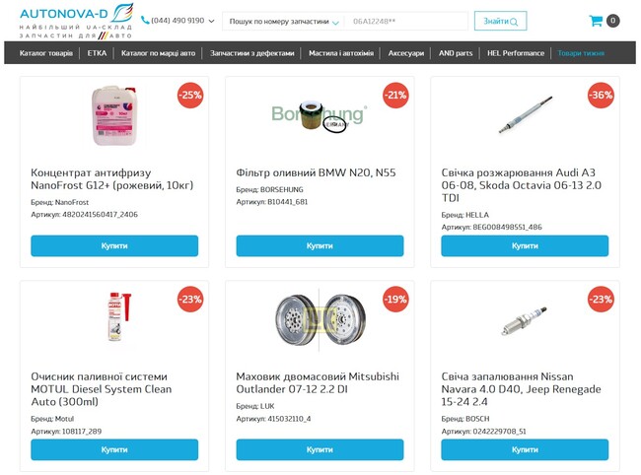Open the shopping cart icon
The image size is (641, 475).
[x=596, y=21]
